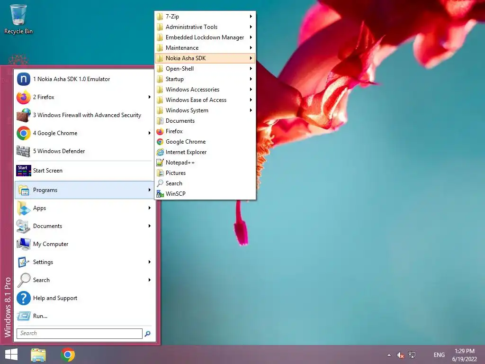Click the search magnifier button beside search box
Screen dimensions: 485x364
click(x=148, y=333)
